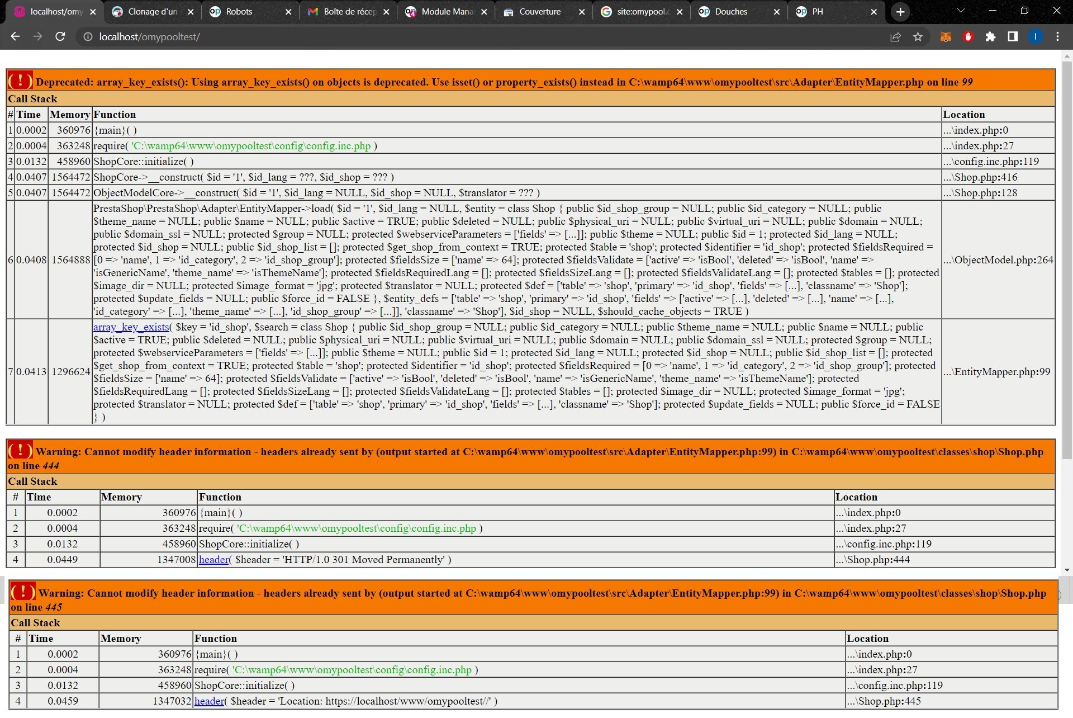The width and height of the screenshot is (1073, 718).
Task: Close the Clonage d'un tab
Action: pos(191,12)
